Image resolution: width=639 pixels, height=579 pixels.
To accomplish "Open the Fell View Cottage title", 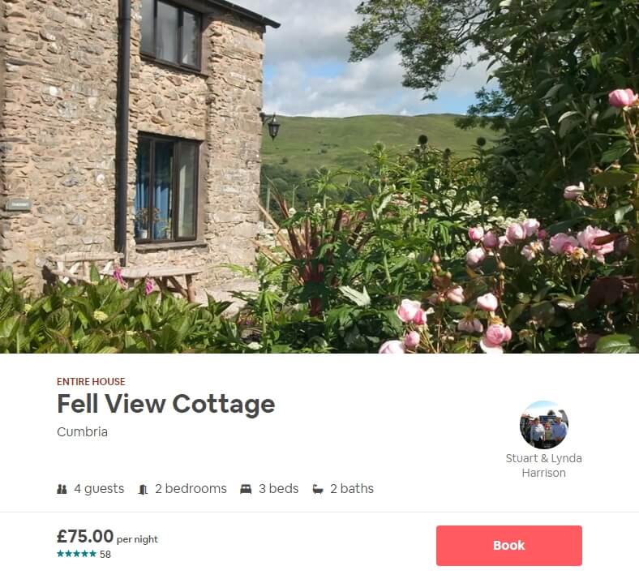I will tap(166, 404).
